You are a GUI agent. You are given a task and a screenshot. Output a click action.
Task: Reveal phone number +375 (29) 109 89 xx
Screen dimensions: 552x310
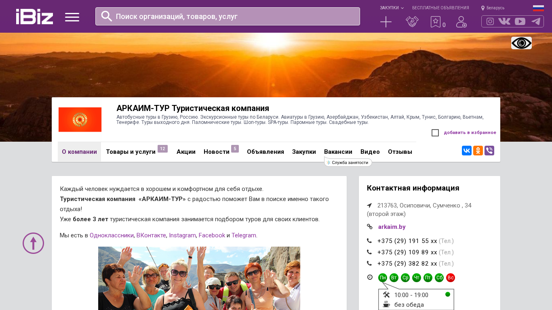click(x=407, y=252)
